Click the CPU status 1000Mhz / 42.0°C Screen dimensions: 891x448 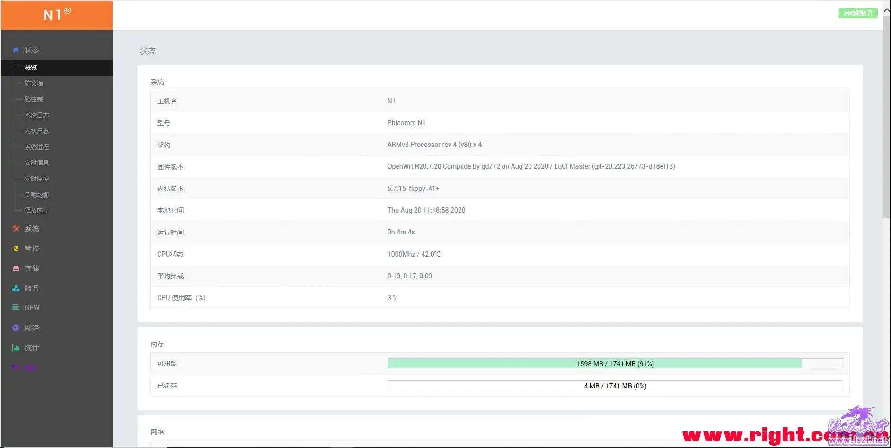tap(414, 254)
